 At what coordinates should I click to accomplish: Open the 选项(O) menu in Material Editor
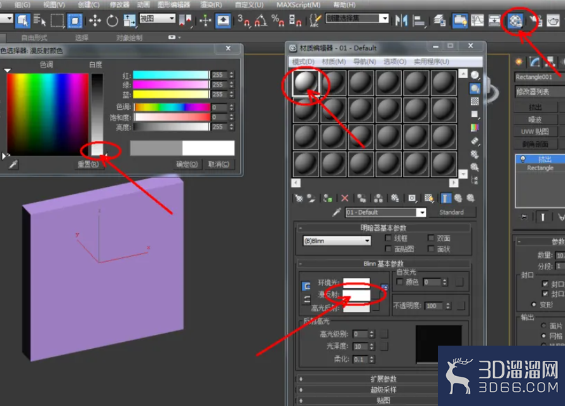point(395,62)
